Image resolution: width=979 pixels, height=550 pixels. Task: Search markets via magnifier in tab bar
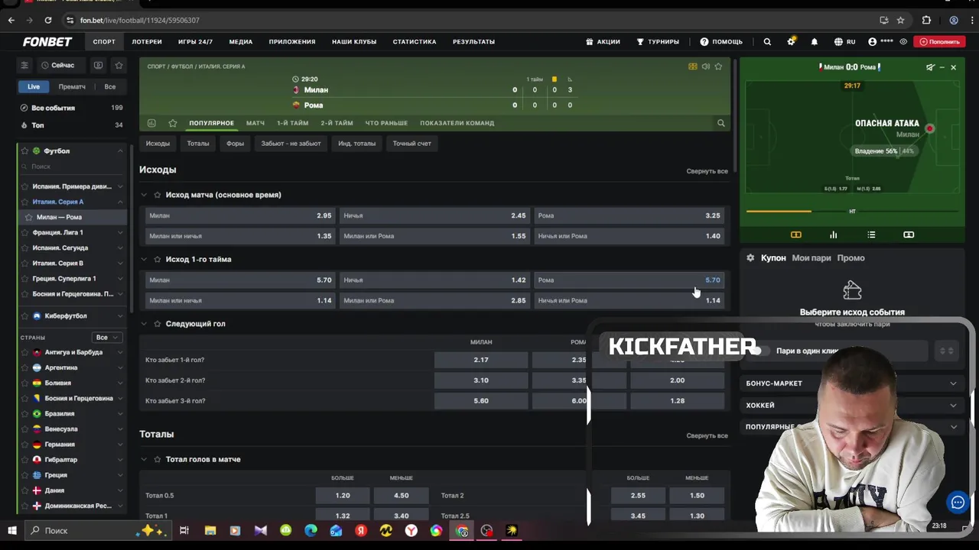click(720, 123)
